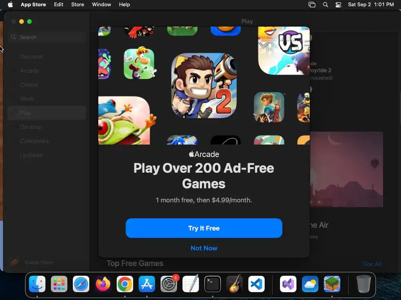The width and height of the screenshot is (401, 300).
Task: Click the VS game icon in the Arcade collage
Action: (284, 50)
